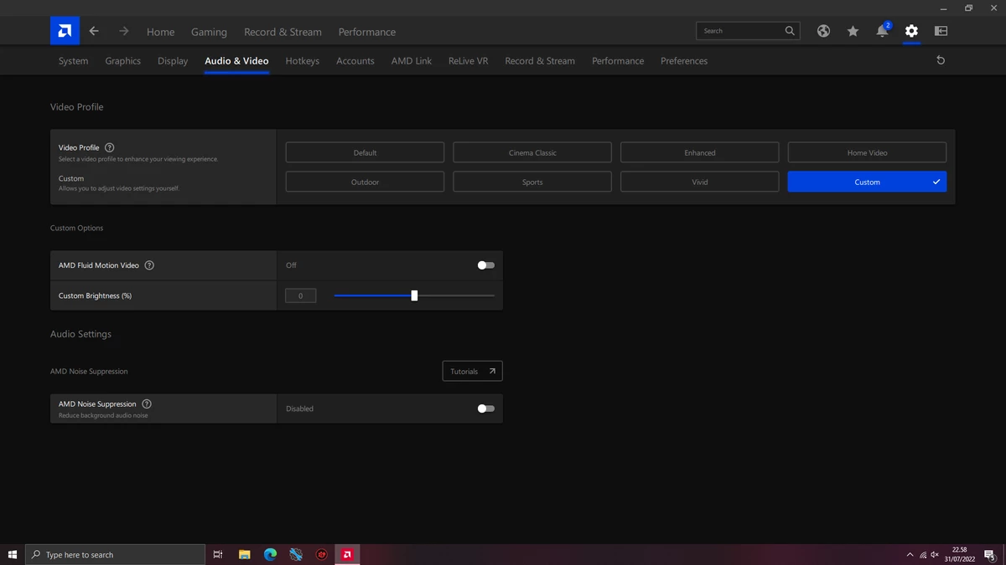This screenshot has width=1006, height=565.
Task: Click the Custom Brightness value box
Action: [301, 295]
